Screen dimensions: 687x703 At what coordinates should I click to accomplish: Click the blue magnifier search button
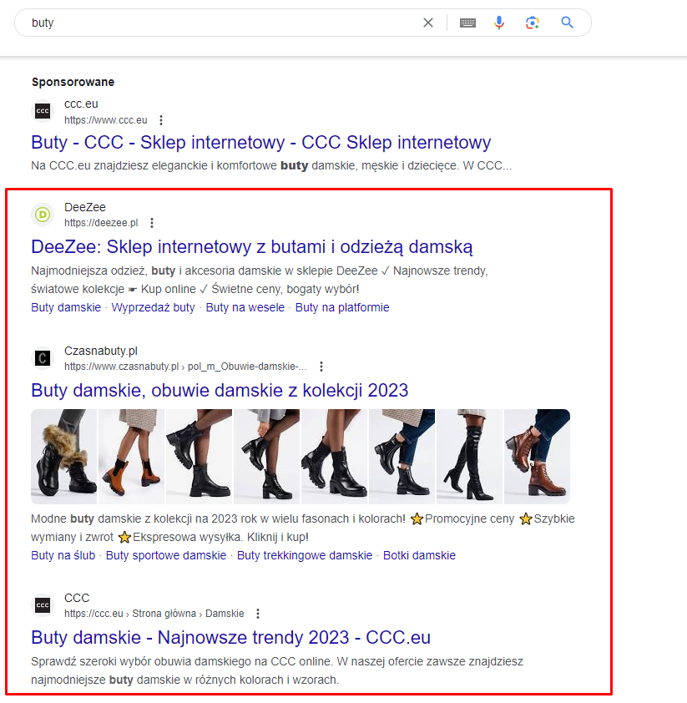click(568, 23)
